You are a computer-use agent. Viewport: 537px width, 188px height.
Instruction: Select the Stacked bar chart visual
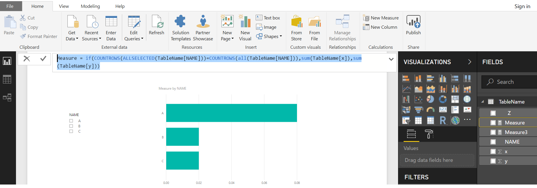[x=406, y=78]
